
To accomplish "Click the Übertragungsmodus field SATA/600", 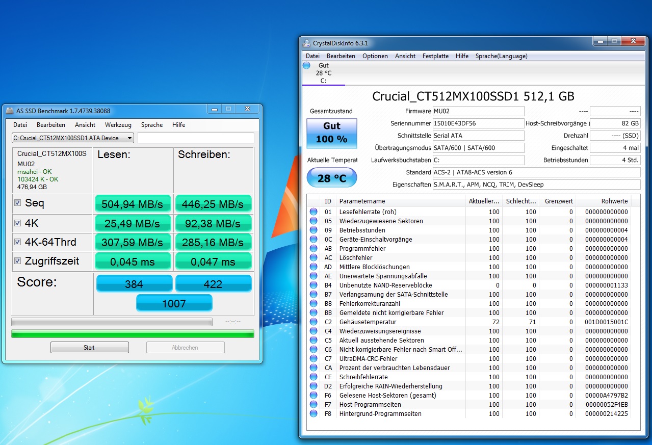I will click(x=478, y=148).
